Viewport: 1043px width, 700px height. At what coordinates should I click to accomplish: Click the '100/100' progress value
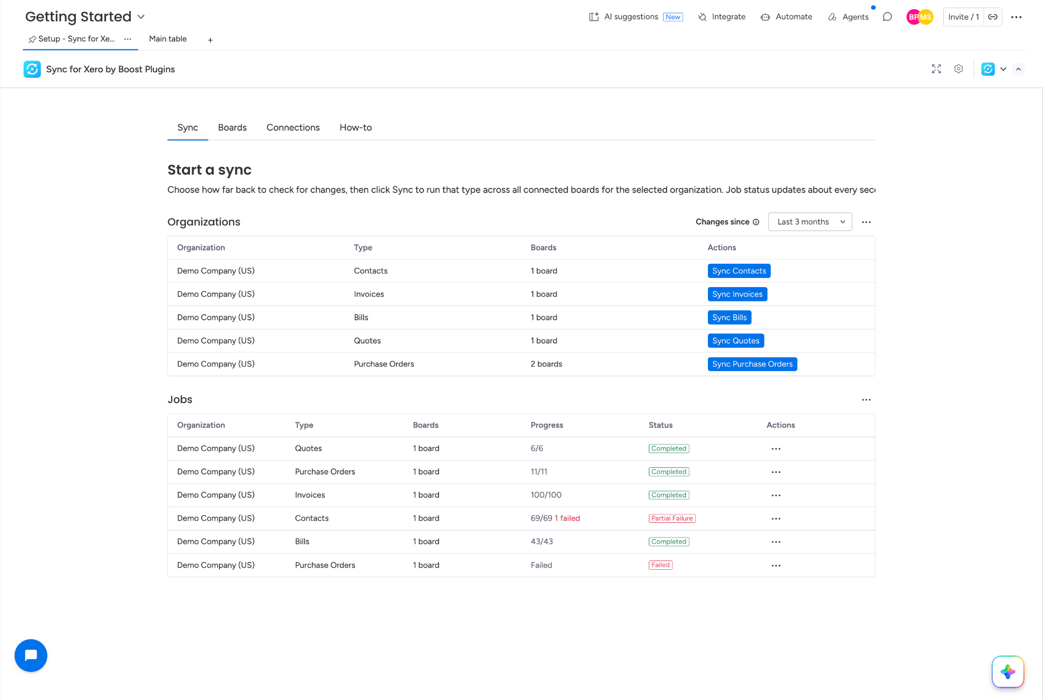pos(546,495)
